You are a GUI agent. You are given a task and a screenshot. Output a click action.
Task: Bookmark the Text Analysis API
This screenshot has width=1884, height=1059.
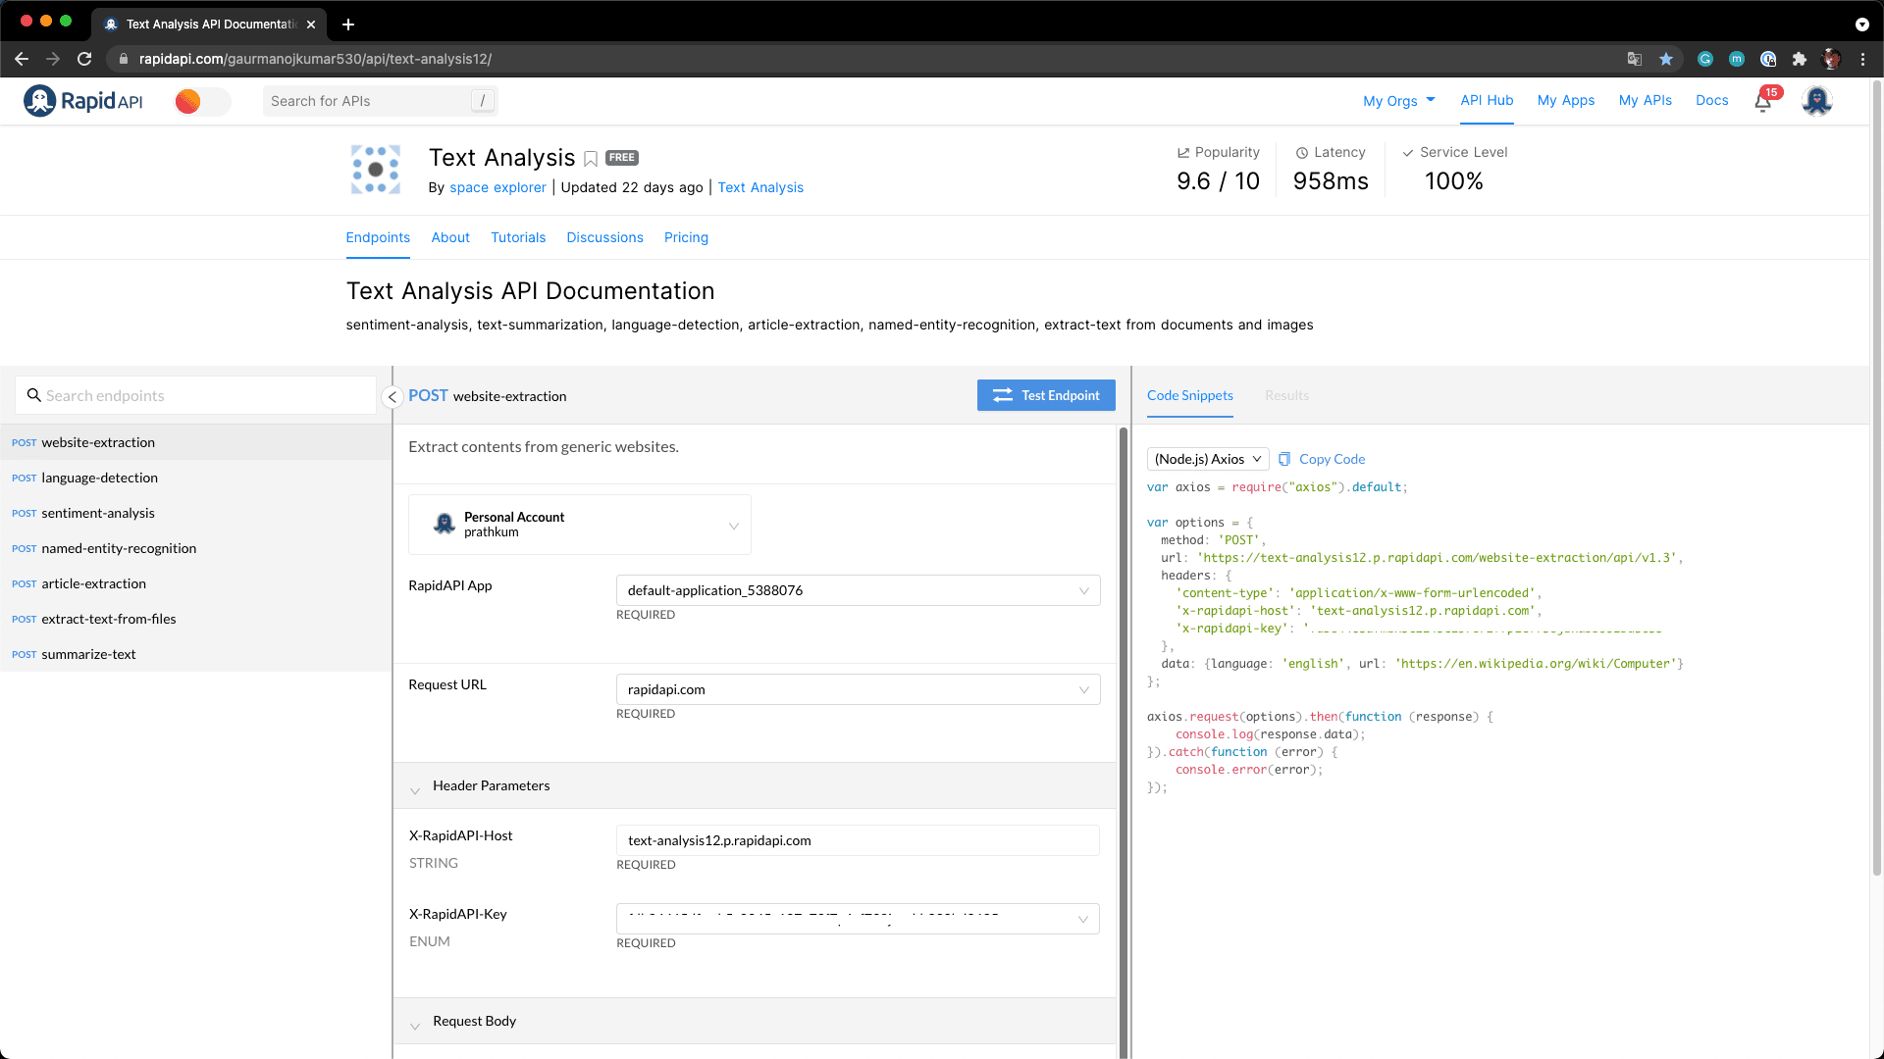[x=591, y=159]
